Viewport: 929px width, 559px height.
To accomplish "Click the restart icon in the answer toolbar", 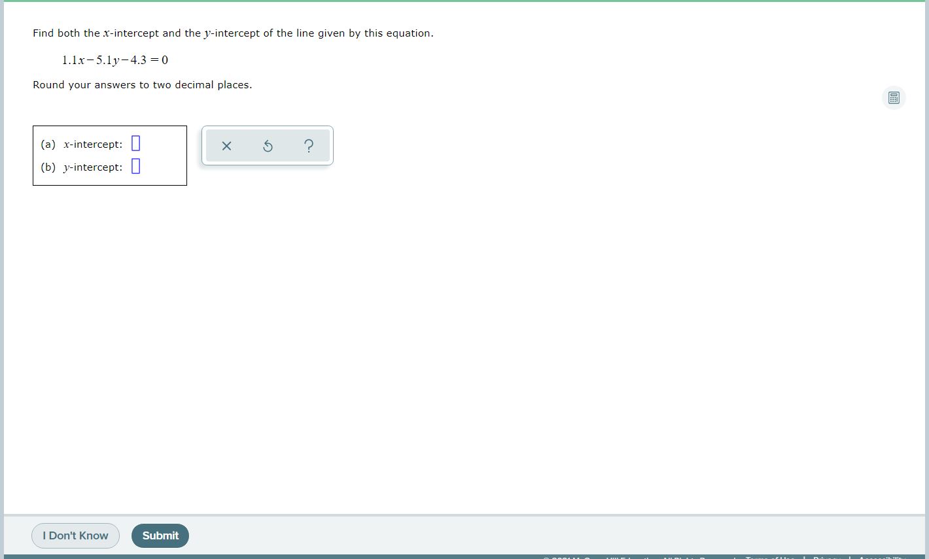I will click(x=268, y=146).
